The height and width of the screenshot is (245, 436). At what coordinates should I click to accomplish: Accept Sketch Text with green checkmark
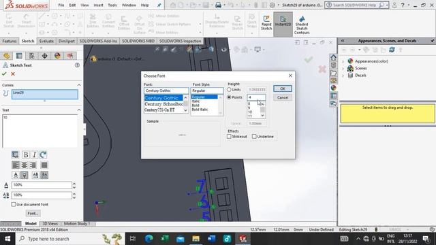(4, 74)
